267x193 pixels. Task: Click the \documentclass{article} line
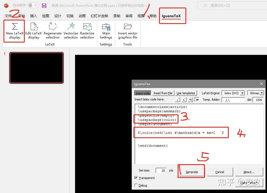pos(163,107)
